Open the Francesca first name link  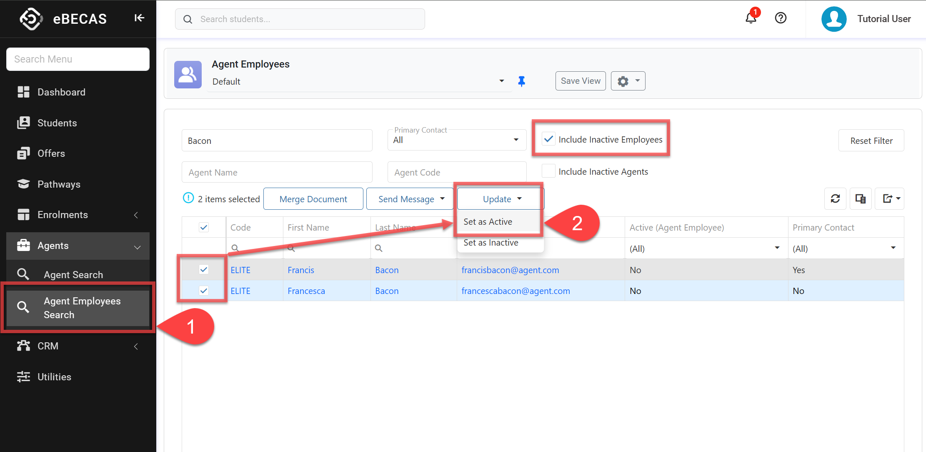tap(306, 291)
